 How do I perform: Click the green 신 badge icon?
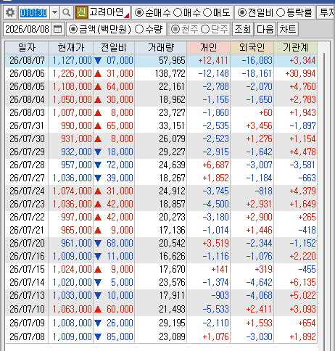[82, 12]
